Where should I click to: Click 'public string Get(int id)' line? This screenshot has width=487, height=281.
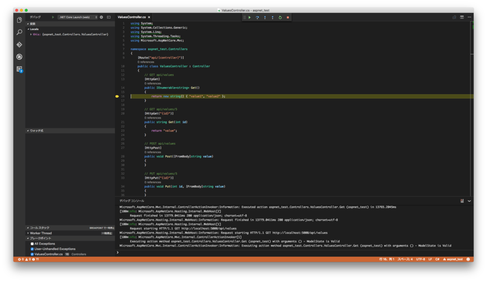166,122
